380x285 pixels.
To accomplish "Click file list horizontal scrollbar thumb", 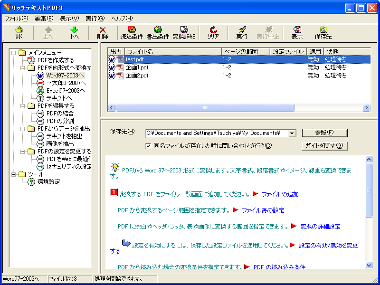I will 205,108.
